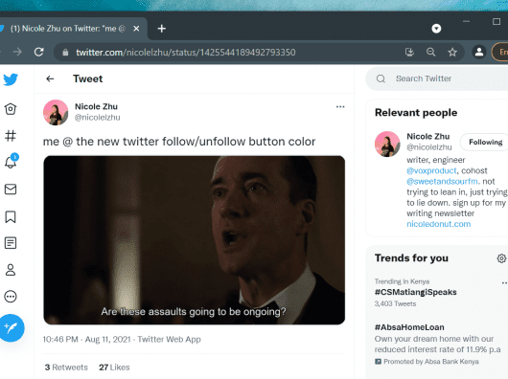This screenshot has width=508, height=379.
Task: Open the @sweetandsourfm mention link
Action: [x=442, y=181]
